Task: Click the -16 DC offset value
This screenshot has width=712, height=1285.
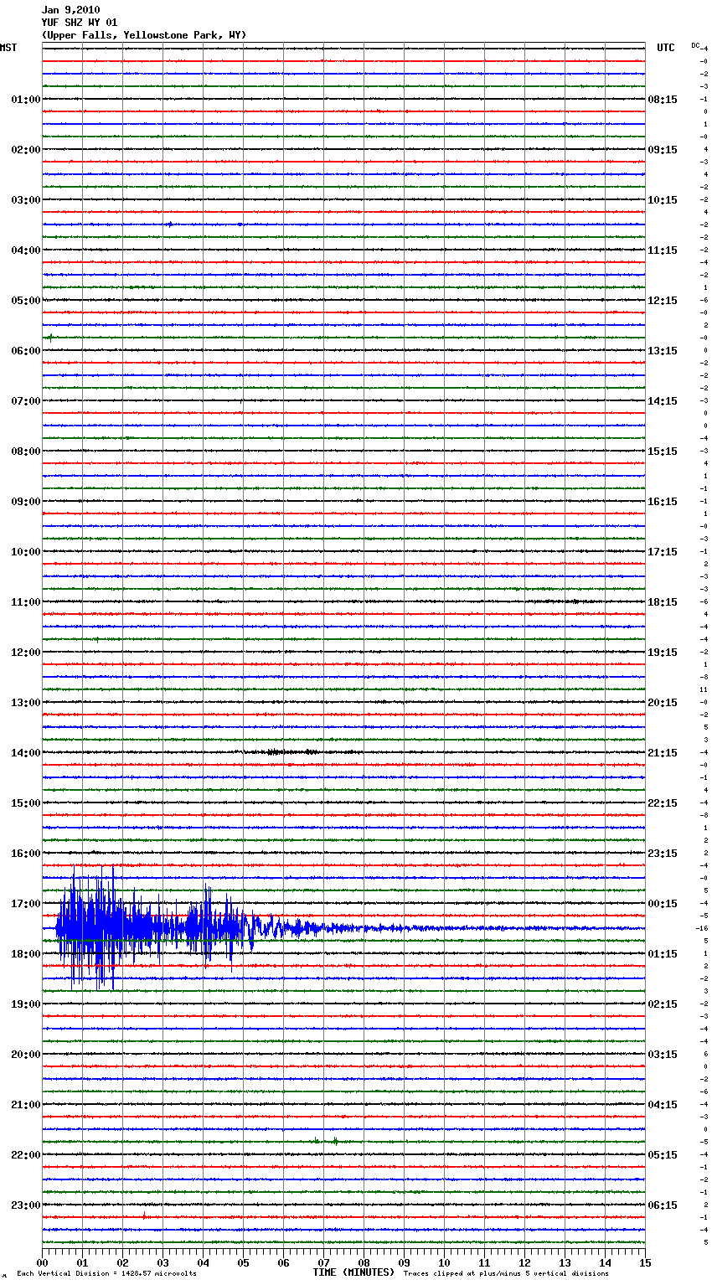Action: 703,928
